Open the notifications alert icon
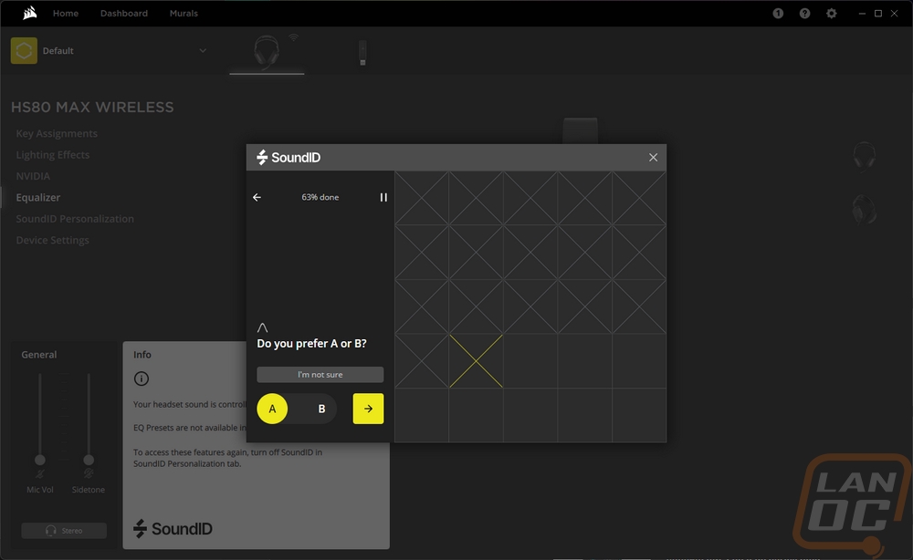Screen dimensions: 913x560 tap(778, 14)
